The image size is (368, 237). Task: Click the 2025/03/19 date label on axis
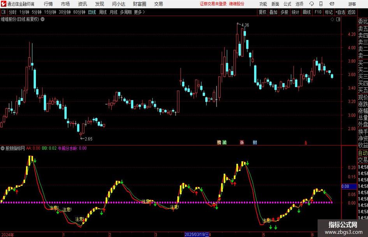[197, 234]
